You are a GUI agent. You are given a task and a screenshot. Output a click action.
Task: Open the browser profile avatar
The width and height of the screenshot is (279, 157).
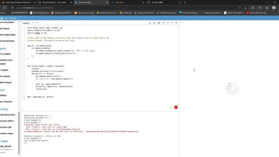(274, 8)
